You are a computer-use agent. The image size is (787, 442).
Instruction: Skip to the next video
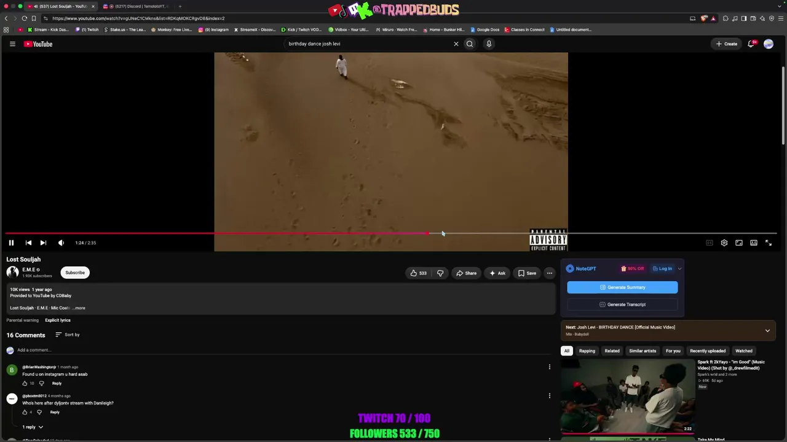43,242
